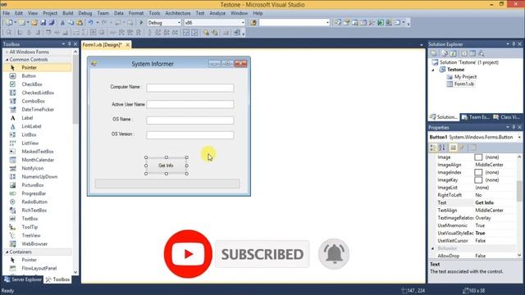This screenshot has width=525, height=295.
Task: Select the CheckedListBox control in Toolbox
Action: click(38, 93)
